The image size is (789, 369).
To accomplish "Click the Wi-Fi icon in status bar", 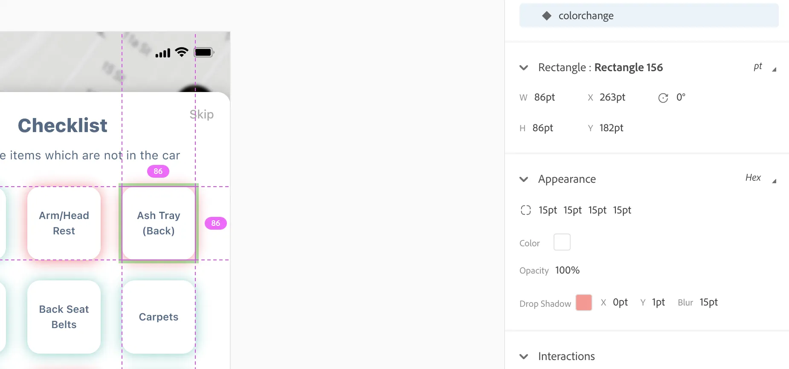I will (x=182, y=52).
